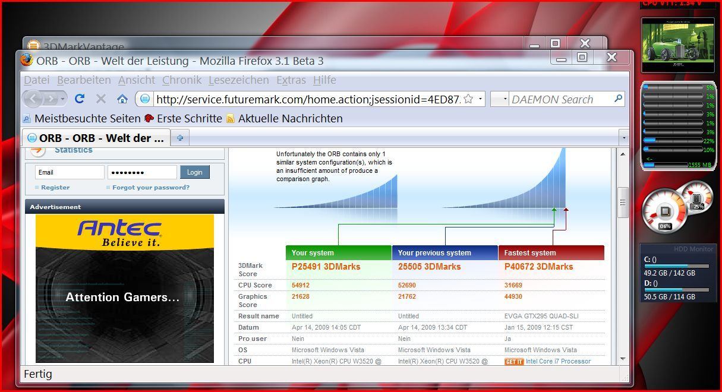Select the ORB - Welt der tab
The width and height of the screenshot is (722, 392).
click(96, 138)
